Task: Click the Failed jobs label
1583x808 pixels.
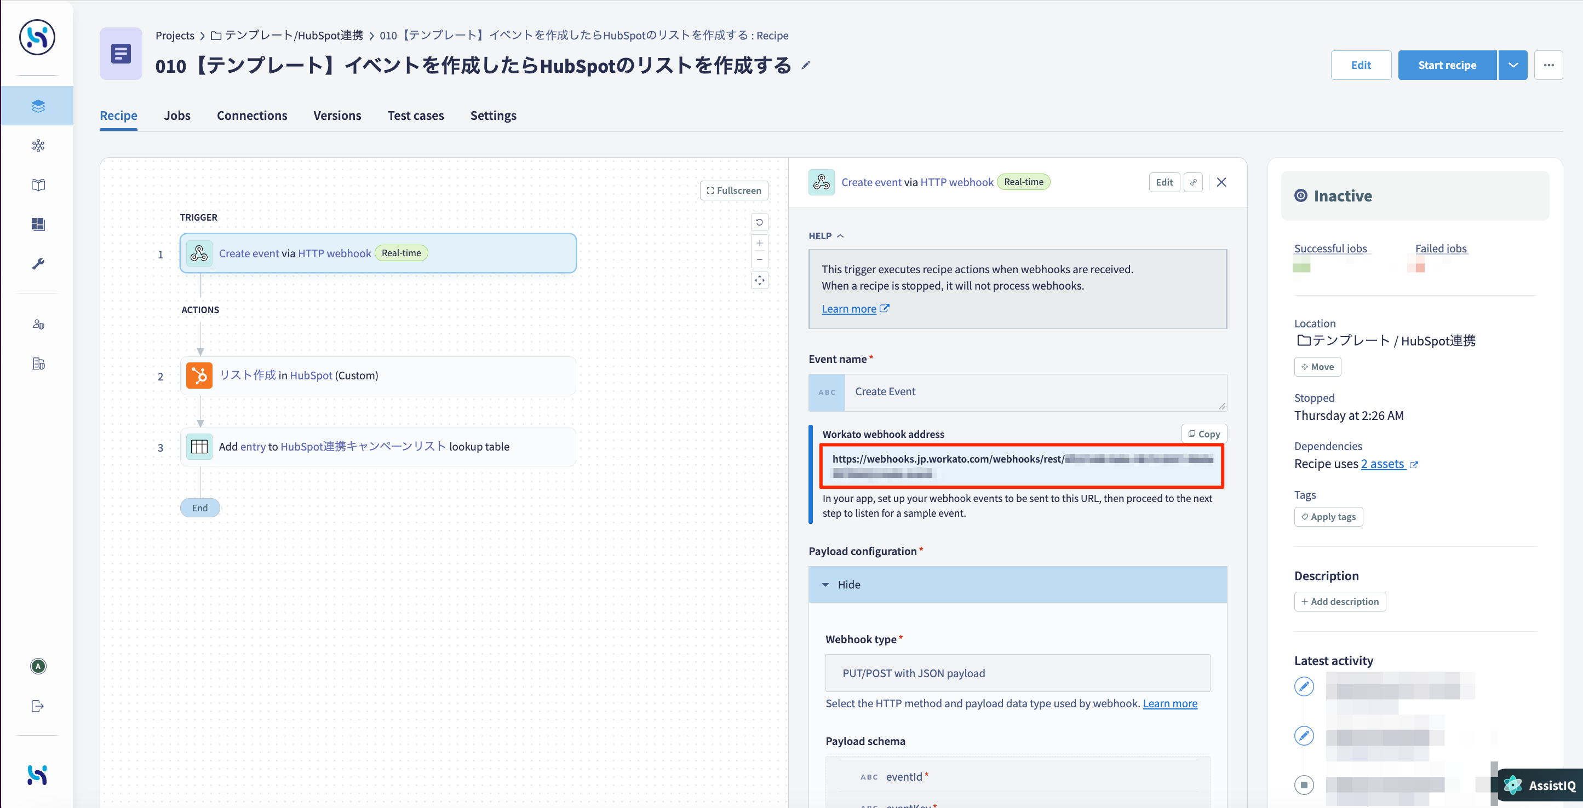Action: pyautogui.click(x=1441, y=248)
